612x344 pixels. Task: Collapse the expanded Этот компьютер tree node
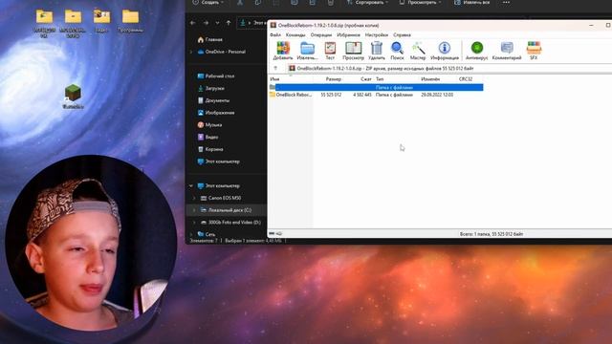pyautogui.click(x=191, y=186)
